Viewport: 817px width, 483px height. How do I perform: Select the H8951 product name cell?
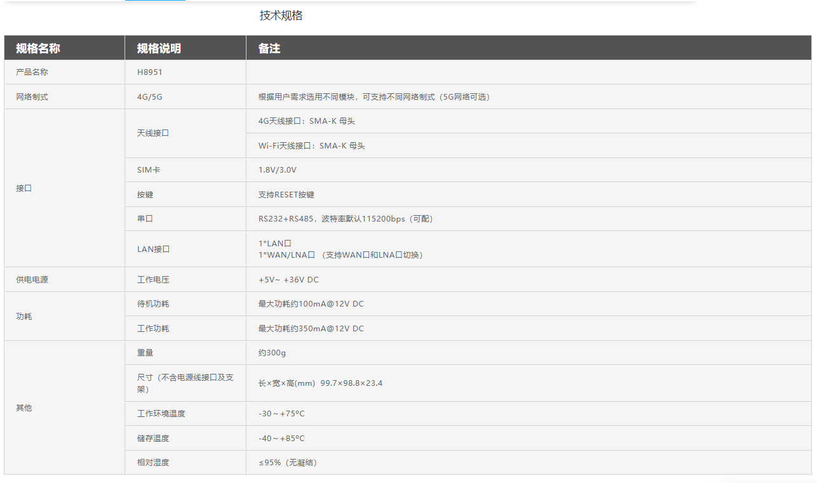tap(150, 72)
